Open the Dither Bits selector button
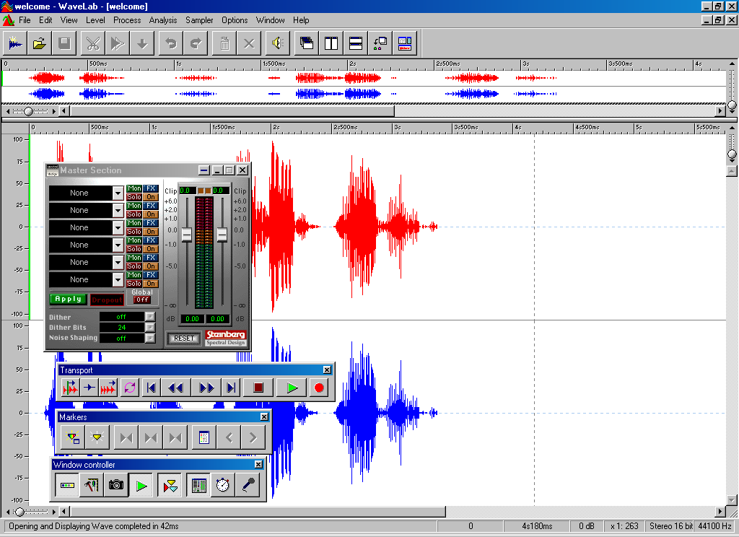The height and width of the screenshot is (537, 739). click(150, 327)
